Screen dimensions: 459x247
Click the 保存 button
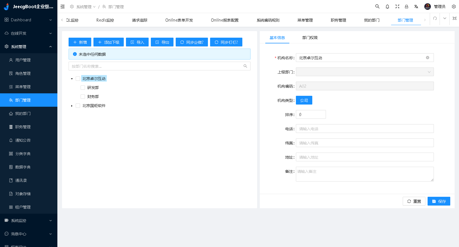point(439,201)
